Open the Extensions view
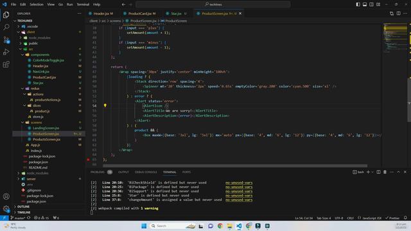This screenshot has height=231, width=411. pos(6,64)
